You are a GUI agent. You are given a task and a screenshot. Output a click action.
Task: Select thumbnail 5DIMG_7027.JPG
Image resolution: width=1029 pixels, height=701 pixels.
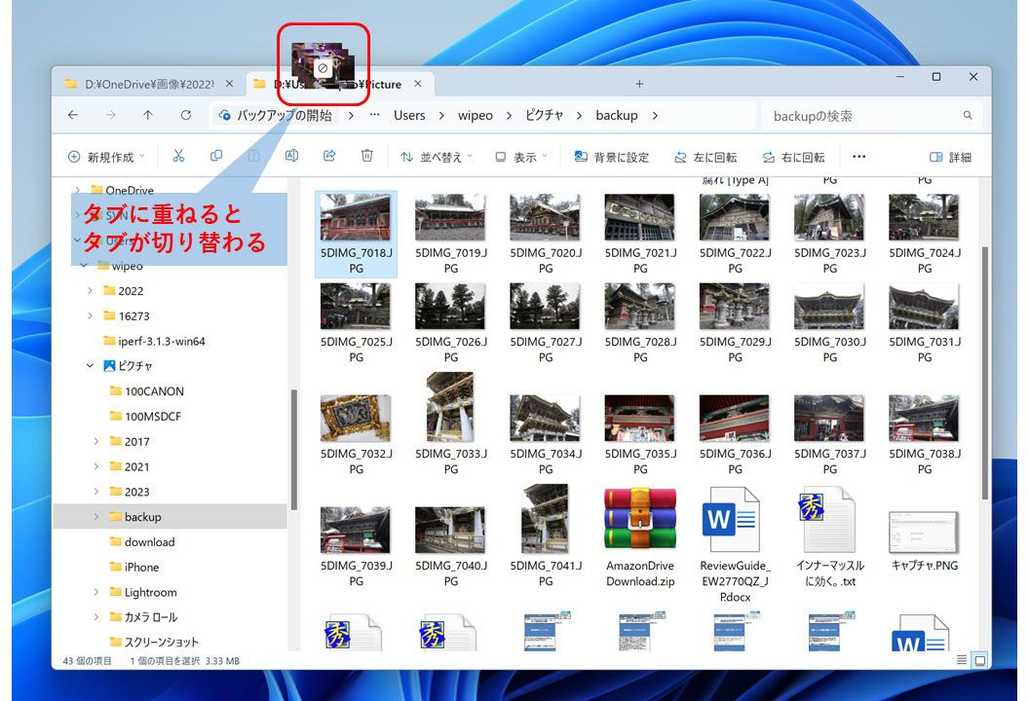coord(546,322)
